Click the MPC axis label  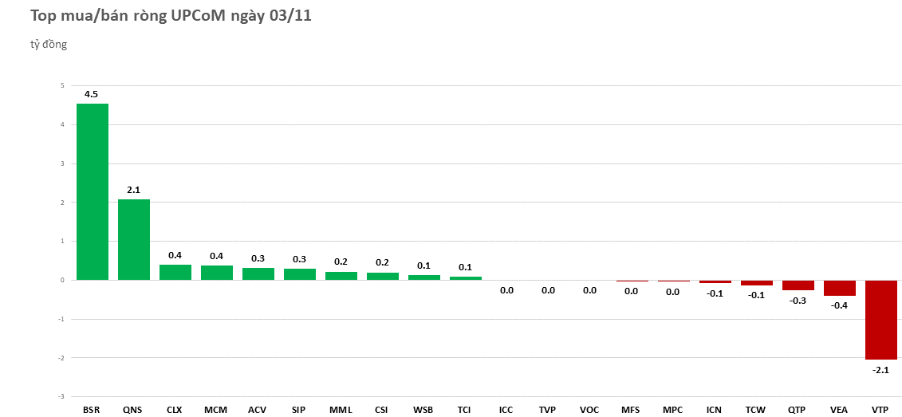pos(672,410)
